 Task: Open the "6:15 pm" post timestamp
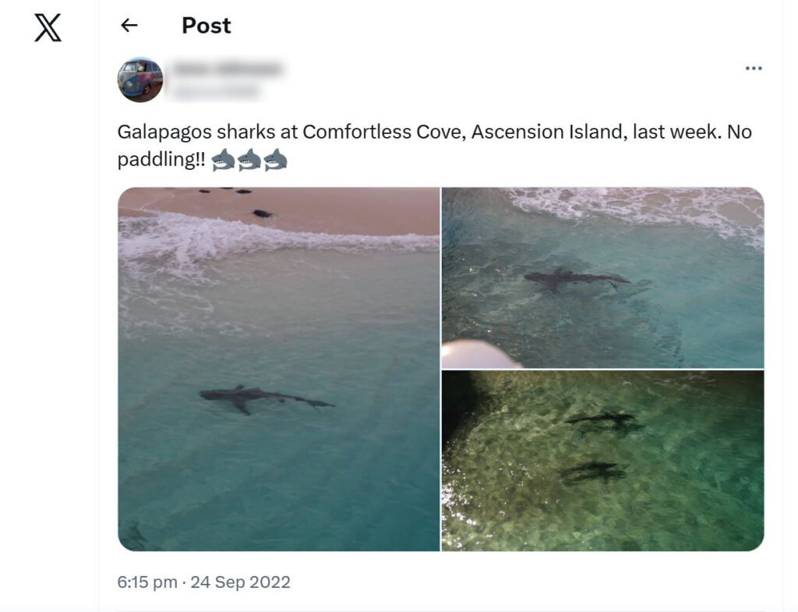147,582
